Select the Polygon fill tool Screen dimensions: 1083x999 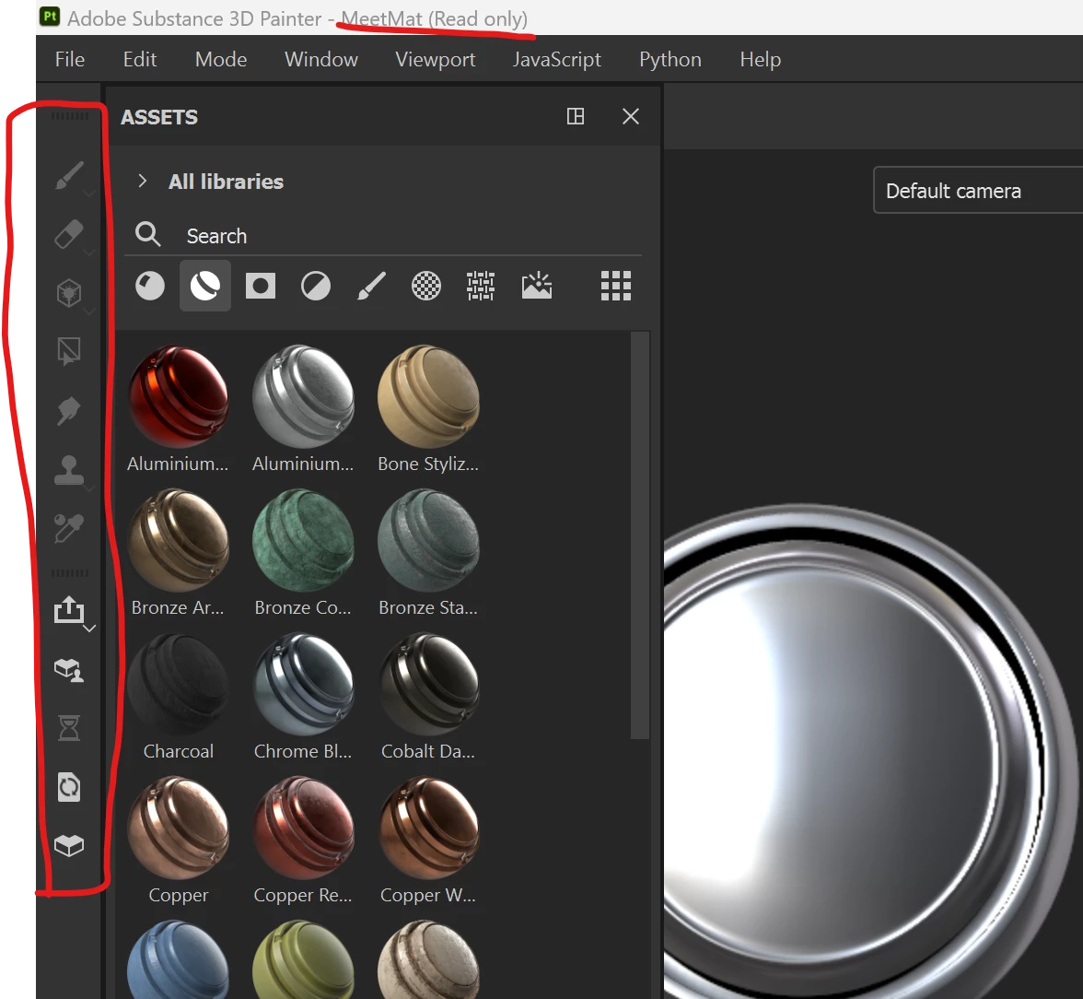click(x=69, y=351)
